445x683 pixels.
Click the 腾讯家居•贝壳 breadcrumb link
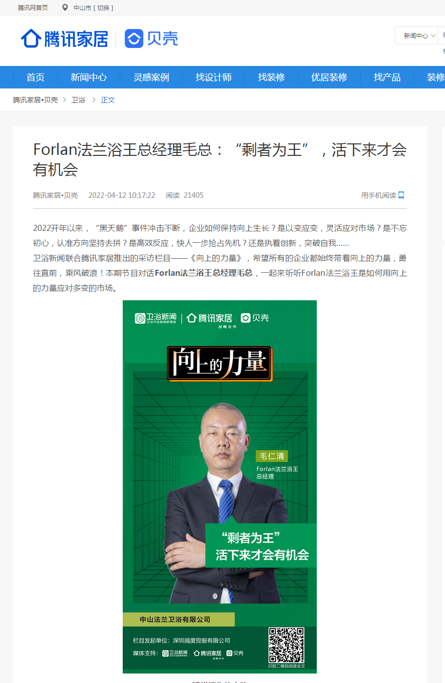35,100
